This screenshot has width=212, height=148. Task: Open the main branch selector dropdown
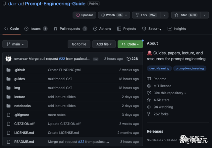click(15, 44)
